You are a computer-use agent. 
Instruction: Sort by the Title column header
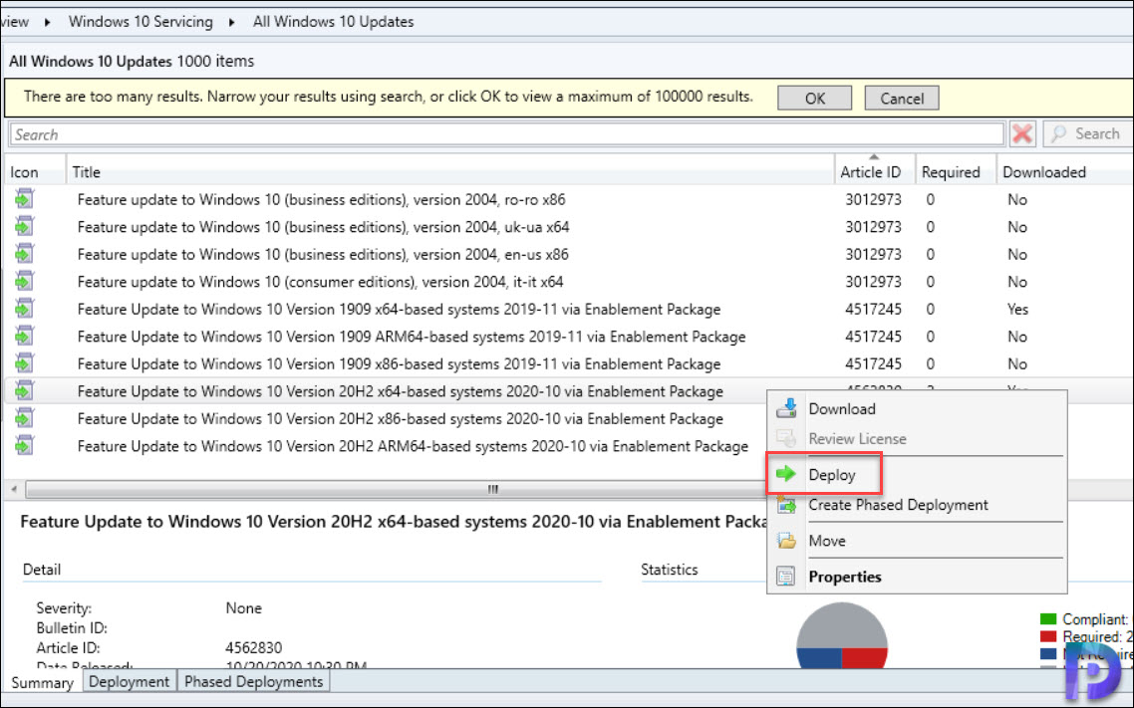tap(450, 172)
